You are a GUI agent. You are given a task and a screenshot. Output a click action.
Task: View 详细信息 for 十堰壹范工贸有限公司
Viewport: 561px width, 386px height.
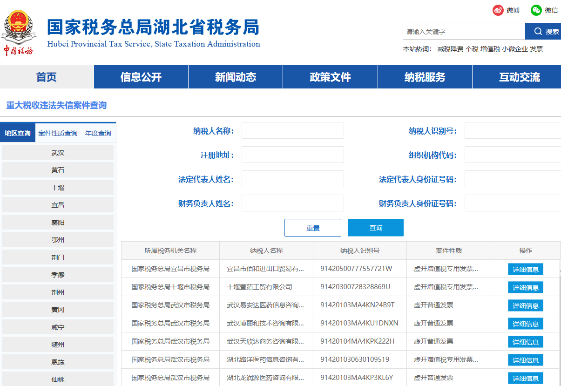[525, 287]
